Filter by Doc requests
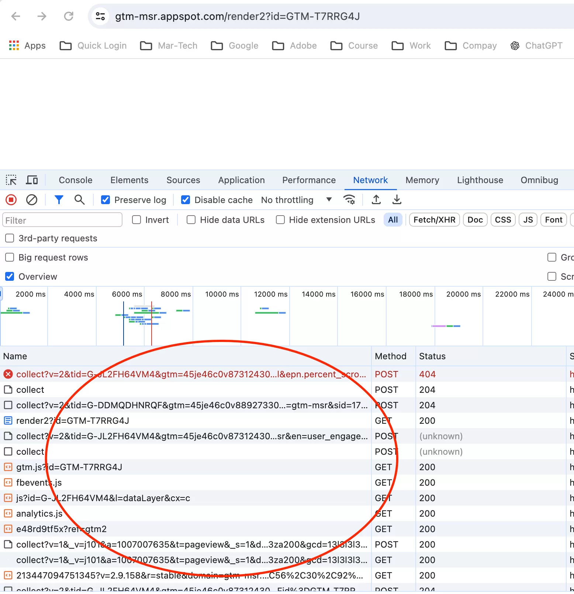574x594 pixels. coord(475,220)
